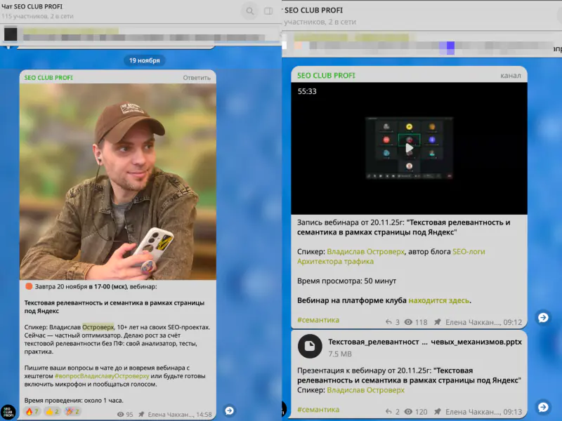This screenshot has height=421, width=562.
Task: Click the pin icon beside time 09:12
Action: click(437, 322)
